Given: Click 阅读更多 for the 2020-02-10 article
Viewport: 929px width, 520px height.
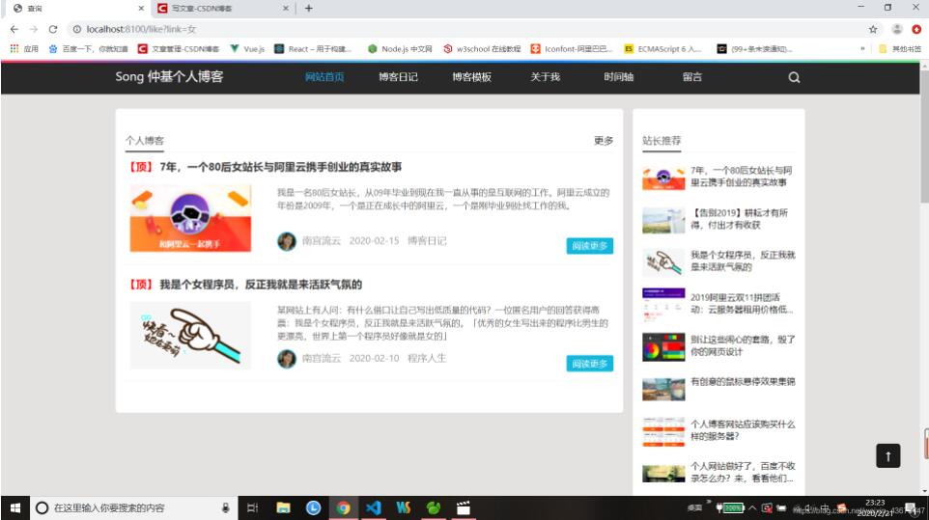Looking at the screenshot, I should pos(589,364).
